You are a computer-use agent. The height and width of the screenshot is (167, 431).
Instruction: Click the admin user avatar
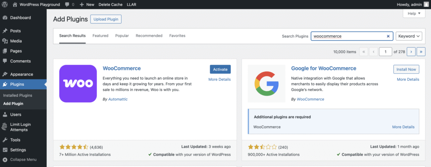coord(426,4)
